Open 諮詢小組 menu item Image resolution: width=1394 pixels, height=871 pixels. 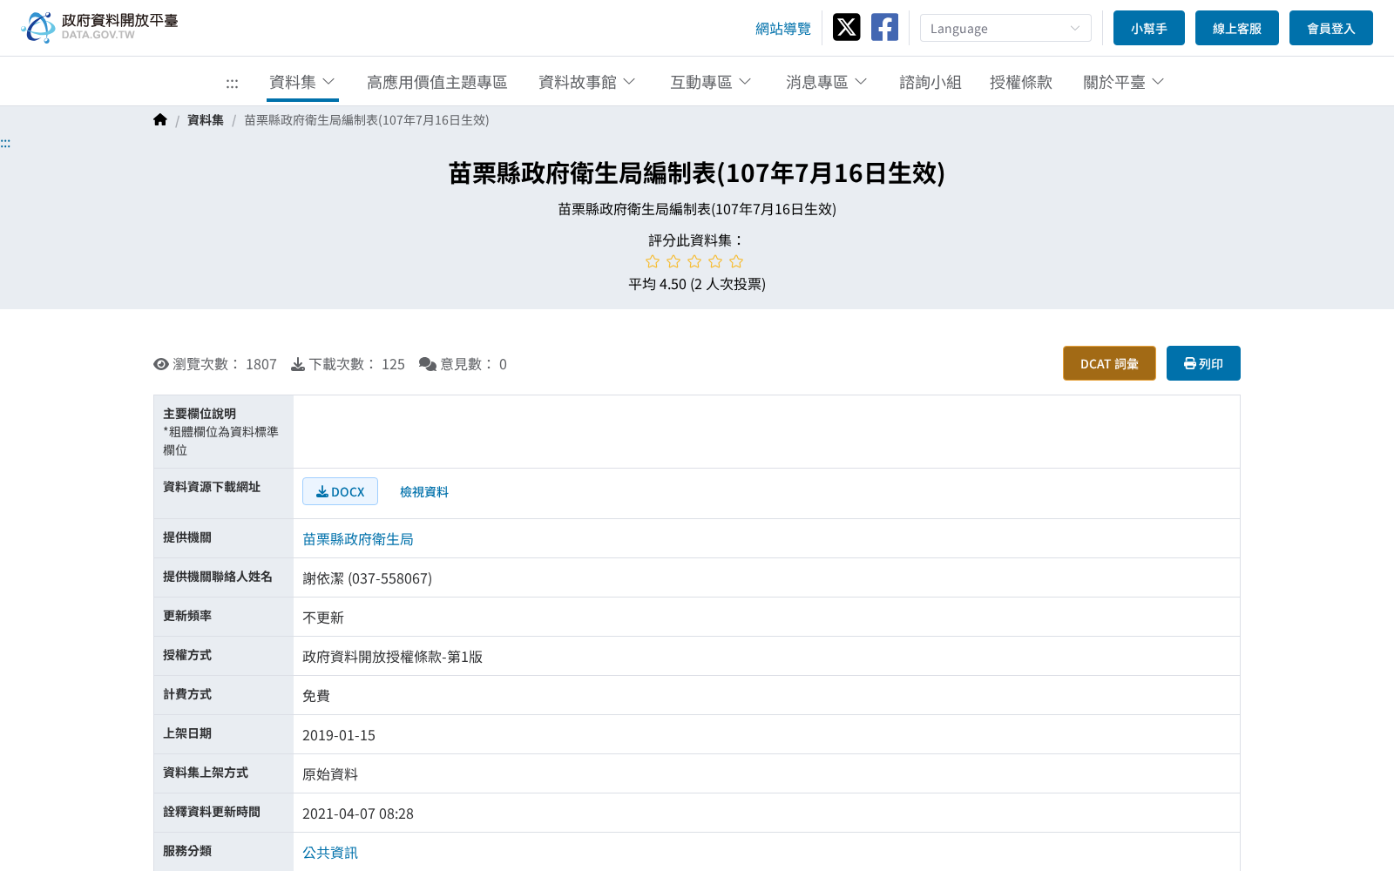coord(930,82)
